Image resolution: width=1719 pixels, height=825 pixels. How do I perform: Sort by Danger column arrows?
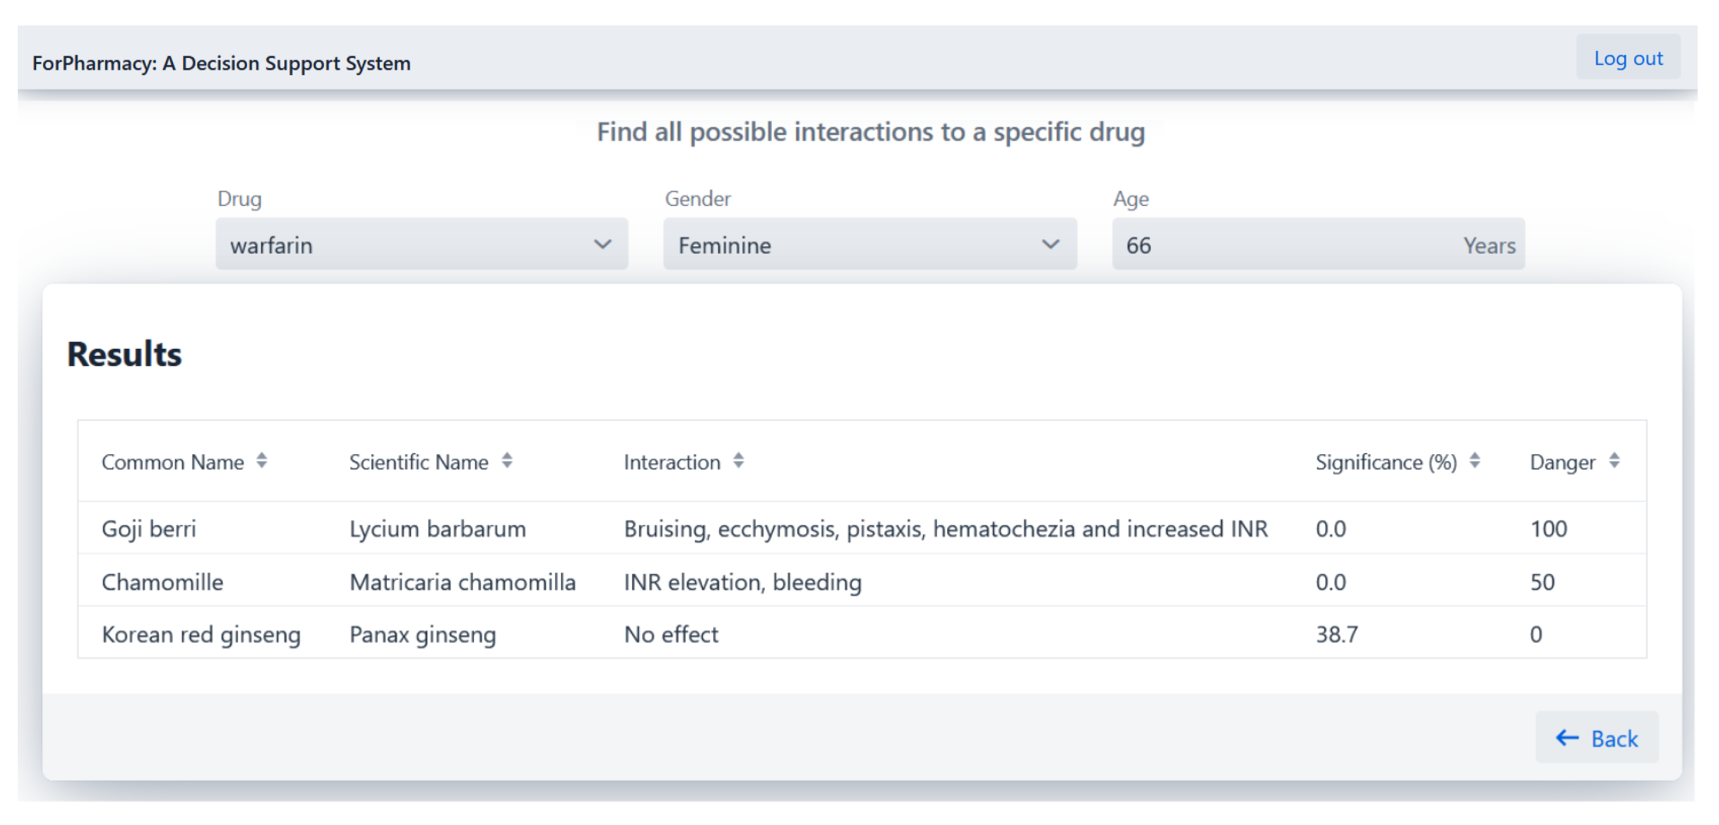pos(1614,461)
